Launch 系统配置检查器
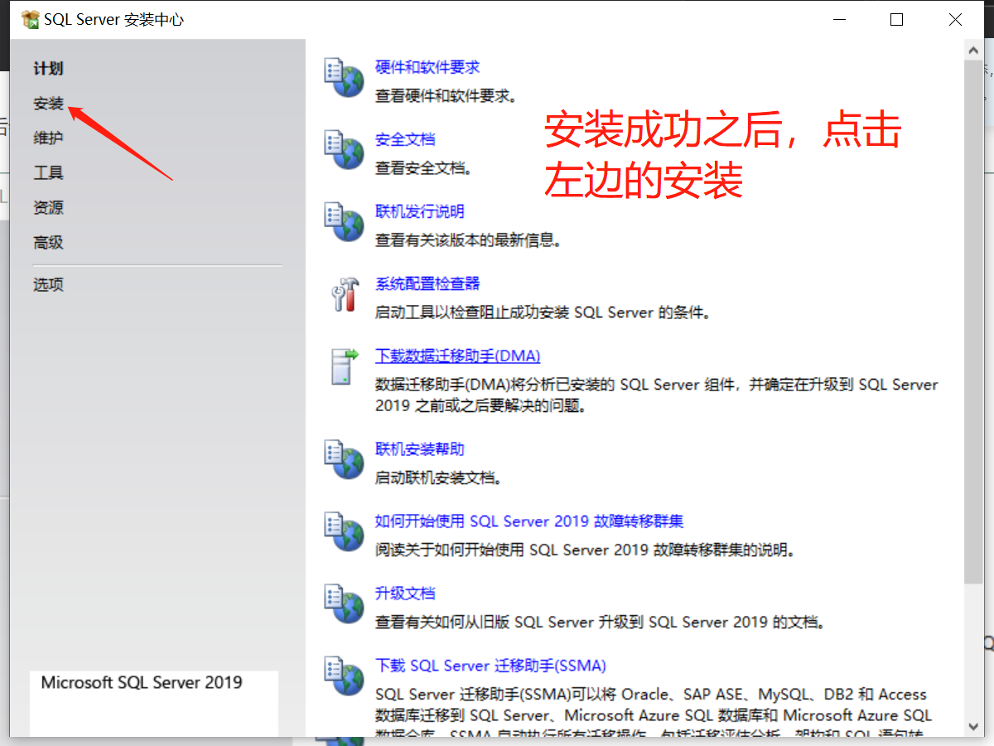Screen dimensions: 994x746 coord(427,283)
